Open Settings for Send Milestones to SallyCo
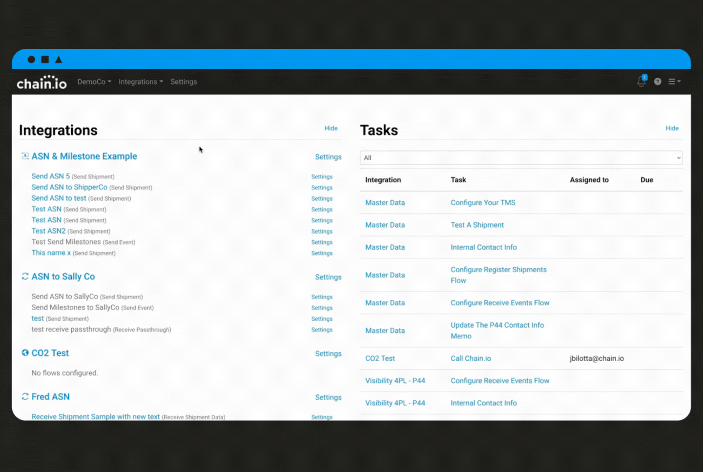This screenshot has height=472, width=703. point(322,308)
